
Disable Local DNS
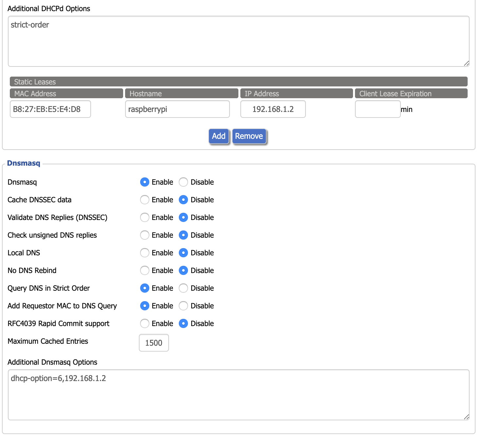point(183,253)
